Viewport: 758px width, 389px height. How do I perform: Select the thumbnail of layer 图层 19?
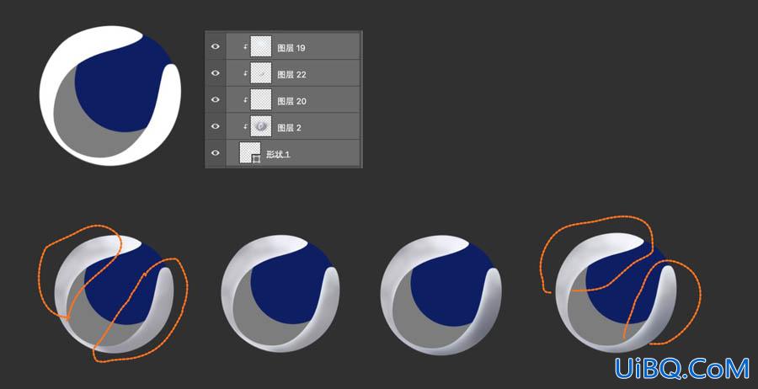(260, 46)
